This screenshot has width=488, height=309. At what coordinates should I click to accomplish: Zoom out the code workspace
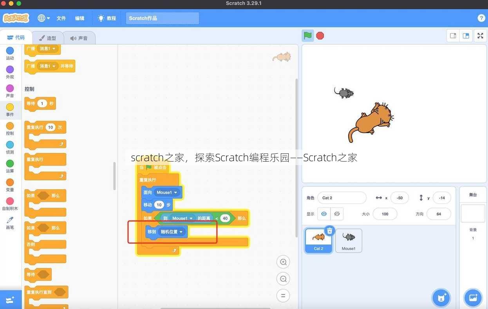tap(283, 279)
